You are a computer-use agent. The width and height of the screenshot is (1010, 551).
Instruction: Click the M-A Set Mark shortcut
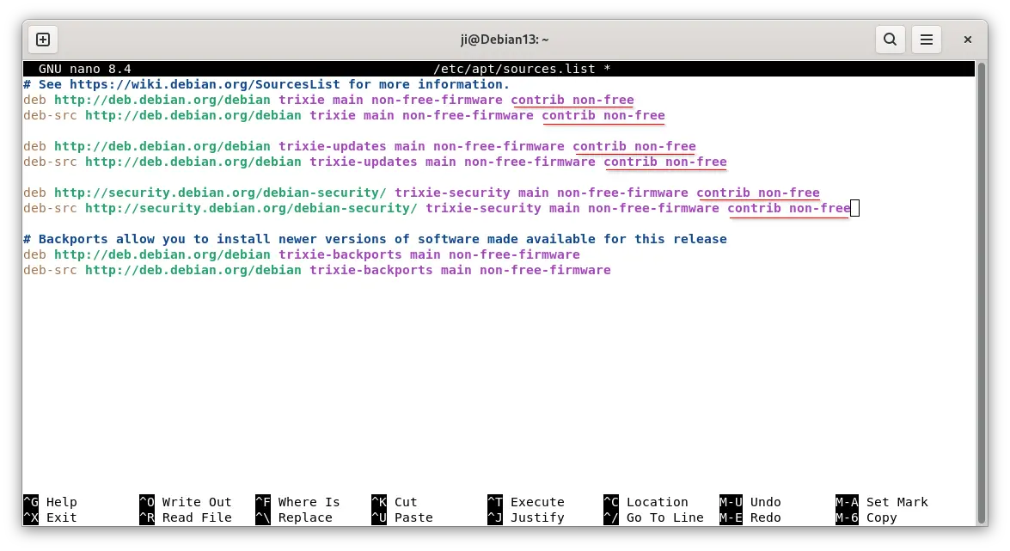tap(882, 502)
